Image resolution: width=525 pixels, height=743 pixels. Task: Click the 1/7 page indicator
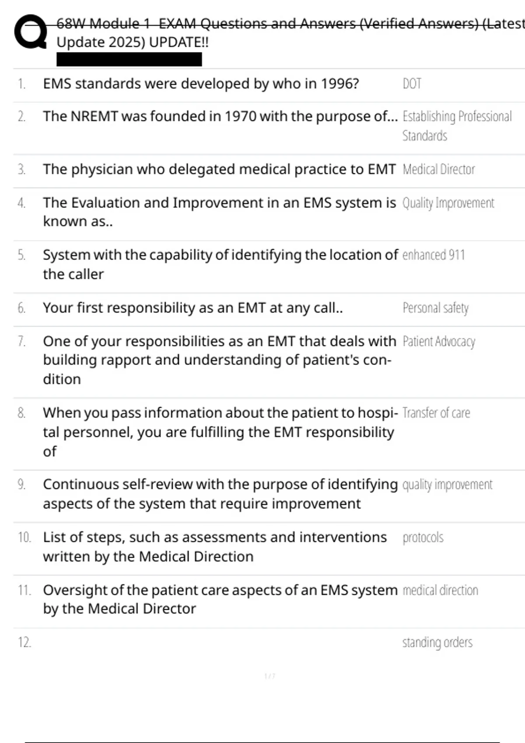pyautogui.click(x=270, y=676)
